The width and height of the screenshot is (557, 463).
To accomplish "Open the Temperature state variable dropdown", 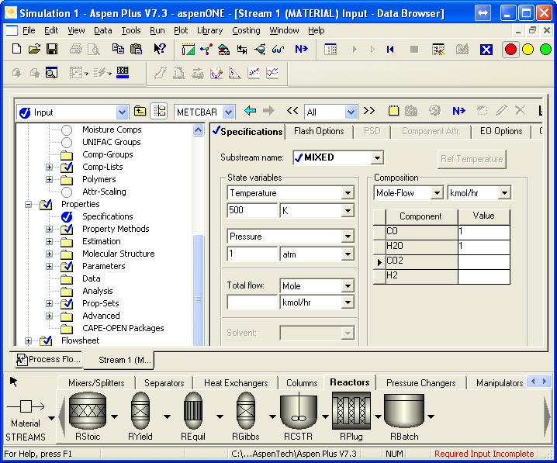I will pos(348,193).
